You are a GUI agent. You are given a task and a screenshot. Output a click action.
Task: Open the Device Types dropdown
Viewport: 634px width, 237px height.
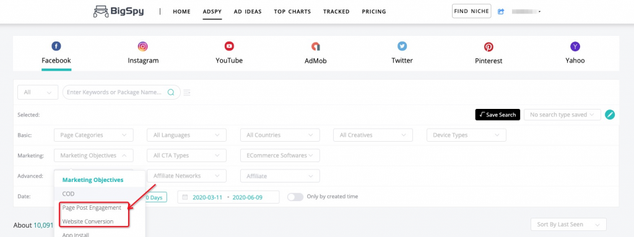tap(467, 135)
